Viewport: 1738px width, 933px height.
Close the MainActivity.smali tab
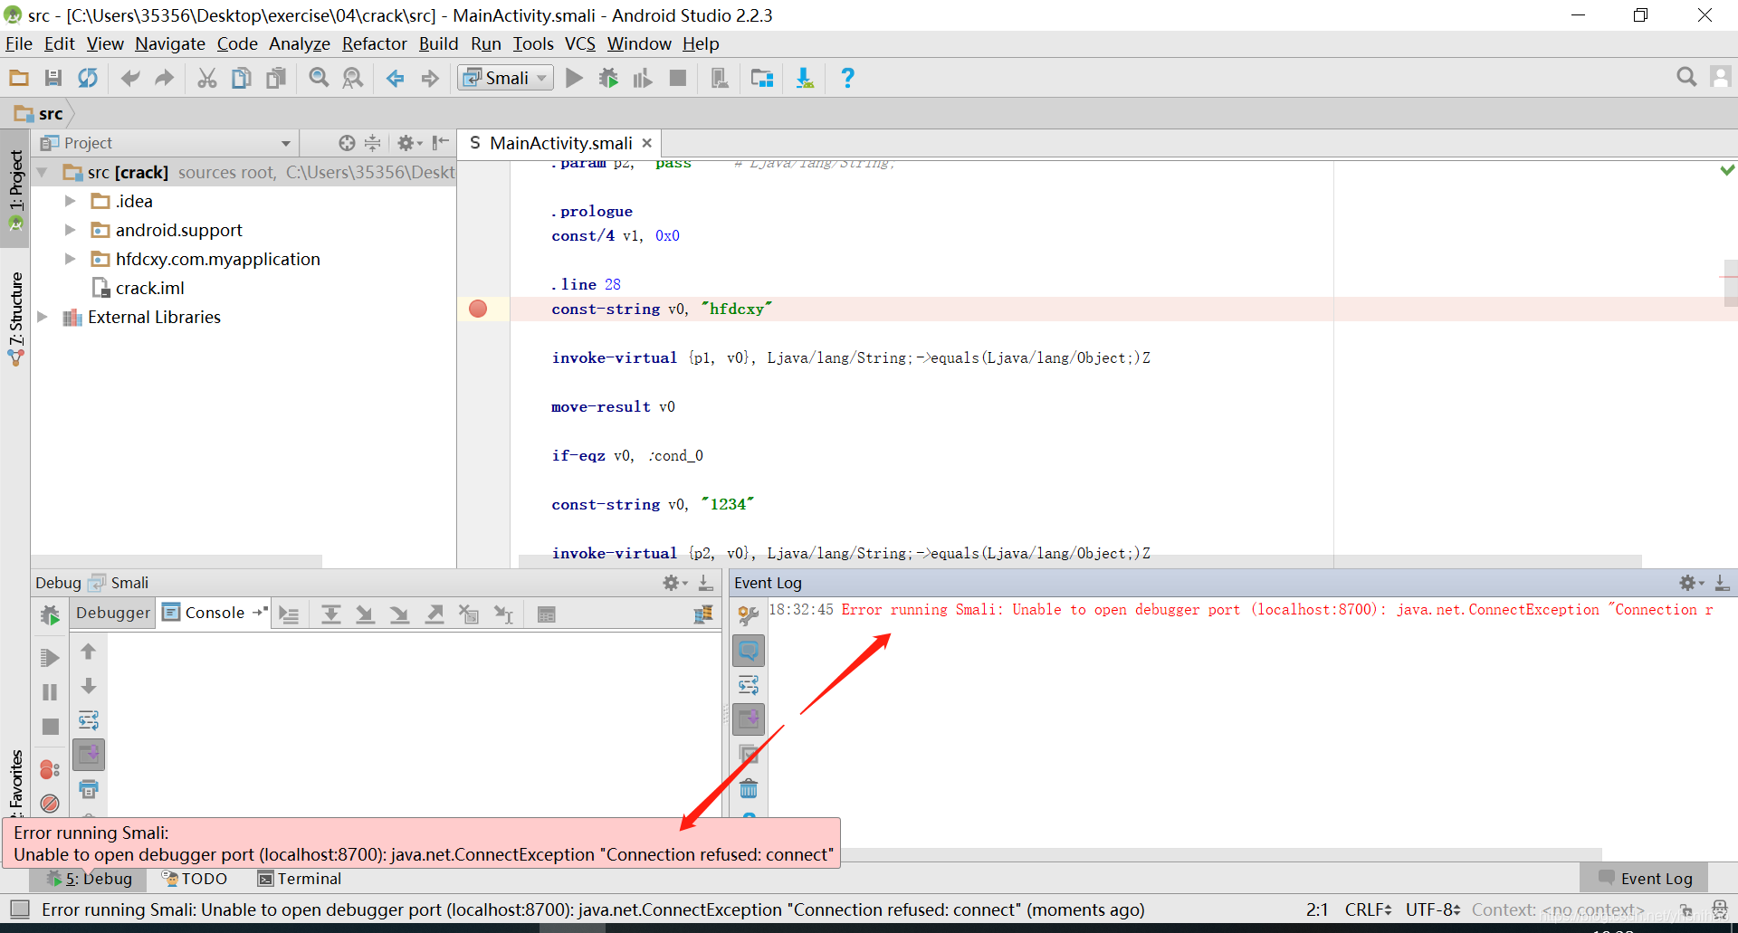pyautogui.click(x=647, y=143)
